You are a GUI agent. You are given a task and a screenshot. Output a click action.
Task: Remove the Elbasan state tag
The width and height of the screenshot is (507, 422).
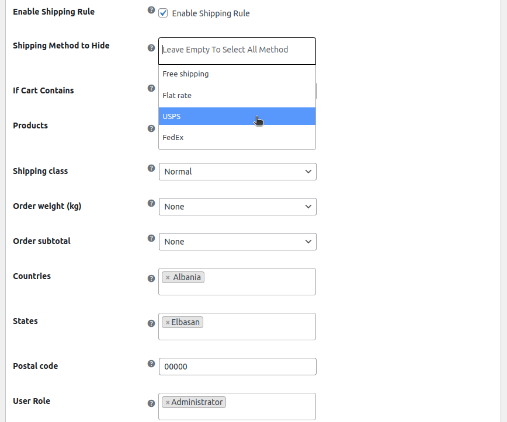pyautogui.click(x=168, y=323)
